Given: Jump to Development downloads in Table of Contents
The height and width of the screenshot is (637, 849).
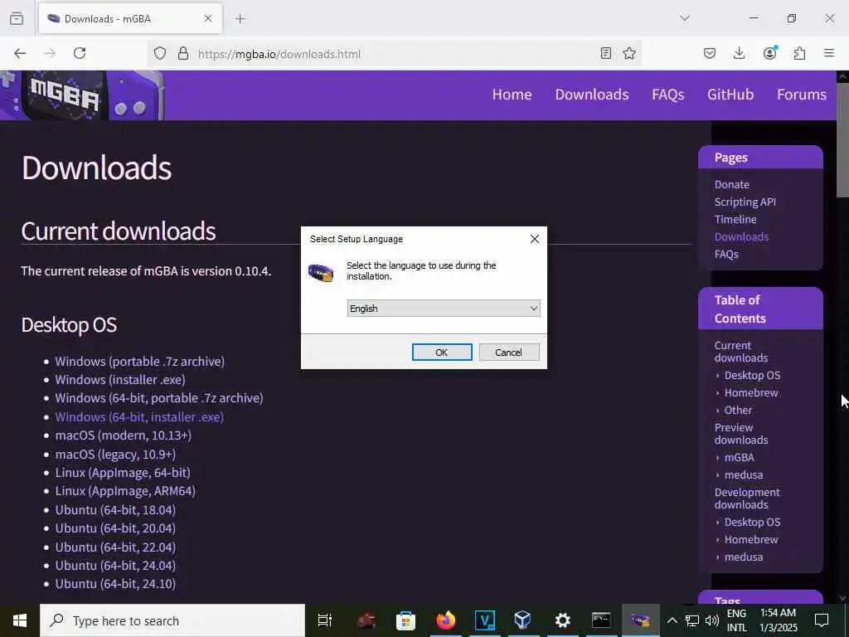Looking at the screenshot, I should click(747, 498).
